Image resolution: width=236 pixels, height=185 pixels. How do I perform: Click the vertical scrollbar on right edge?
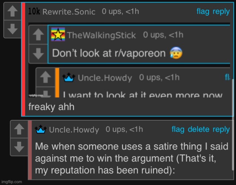click(233, 125)
